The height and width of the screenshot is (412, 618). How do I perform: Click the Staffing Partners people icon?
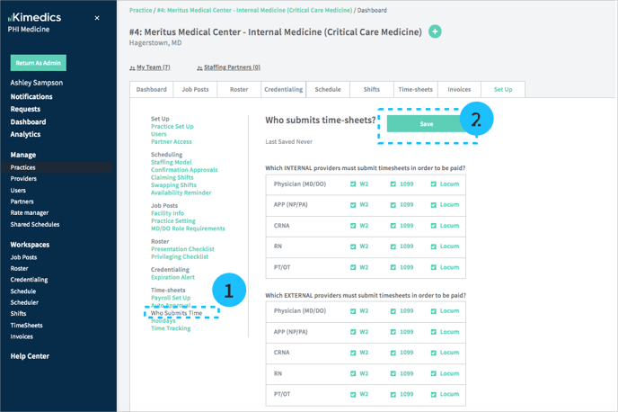tap(199, 67)
